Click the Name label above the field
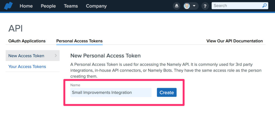The width and height of the screenshot is (275, 123). (x=75, y=85)
